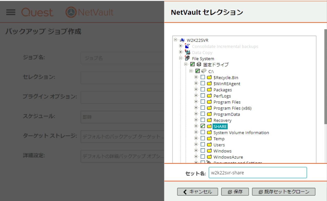Check the Program Files checkbox
Viewport: 327px width, 201px height.
[203, 102]
